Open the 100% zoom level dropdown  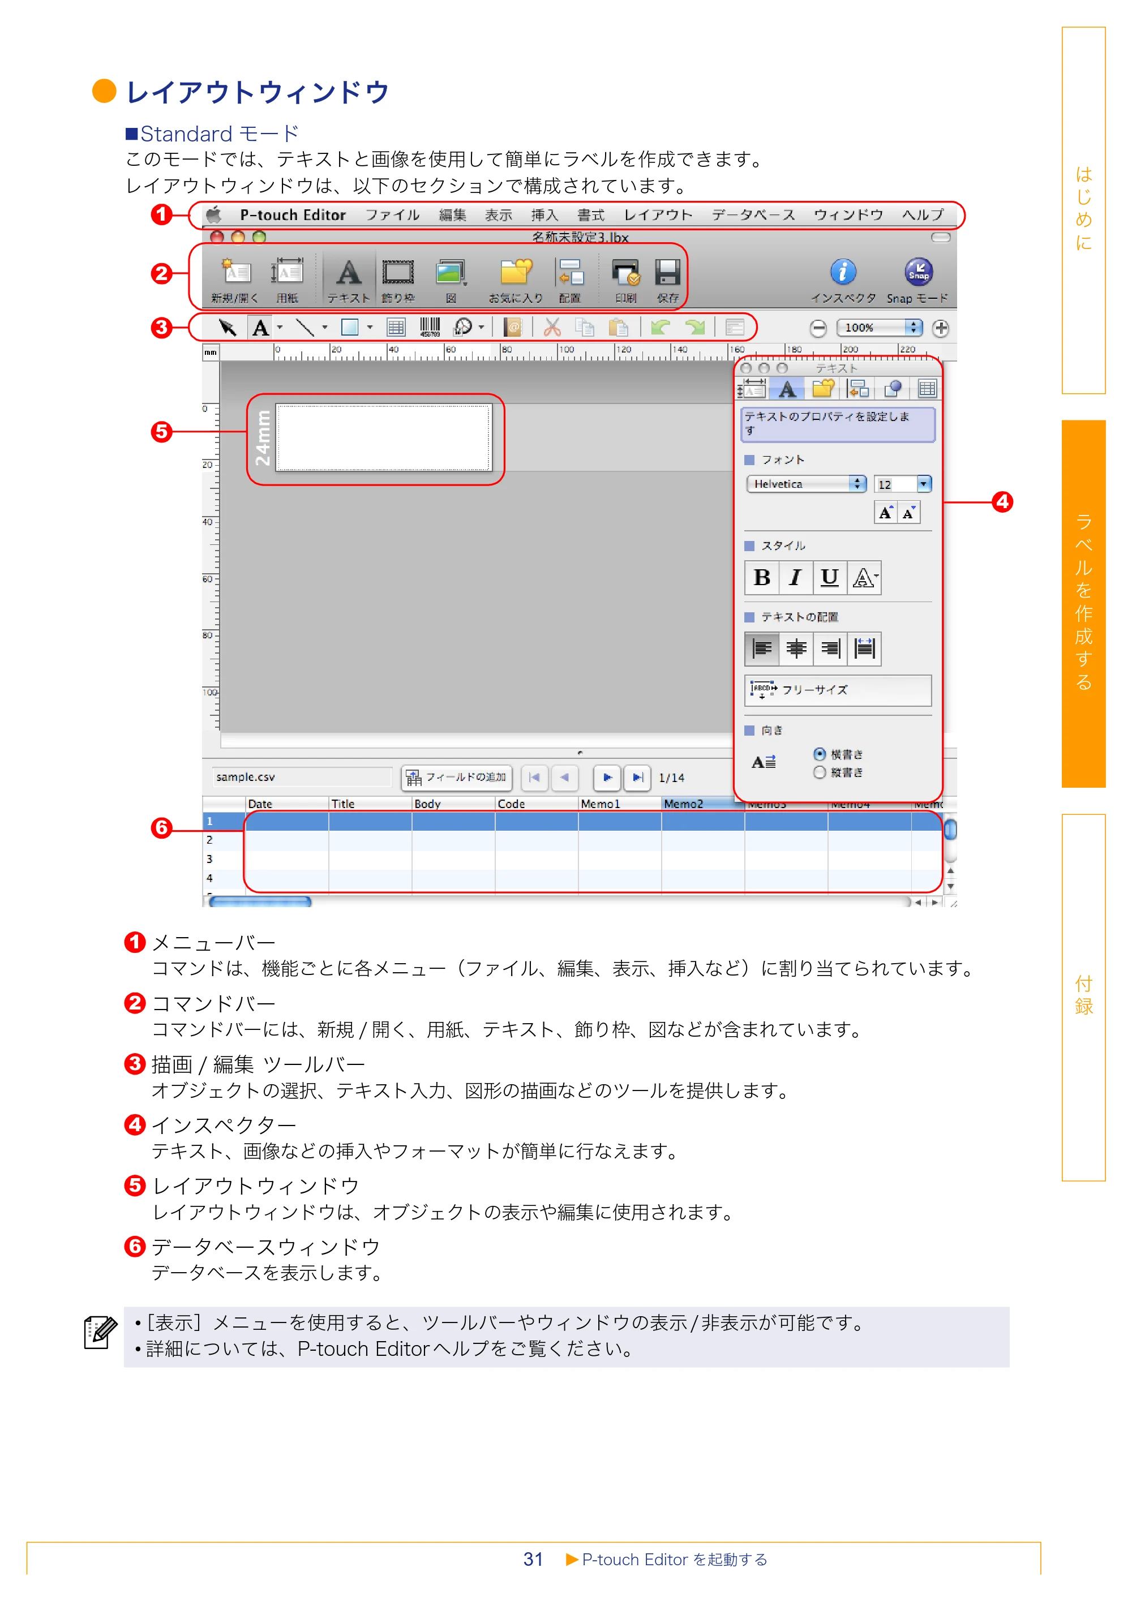point(880,328)
